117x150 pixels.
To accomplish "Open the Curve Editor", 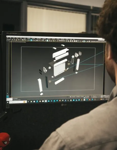I will [76, 41].
